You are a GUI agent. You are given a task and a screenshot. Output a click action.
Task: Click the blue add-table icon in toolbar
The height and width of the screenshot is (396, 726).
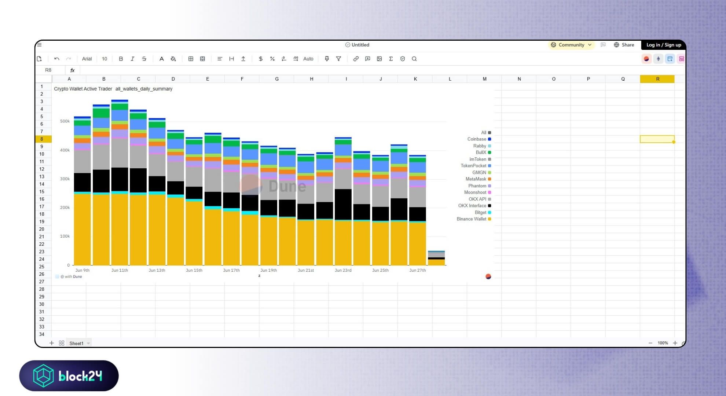(670, 59)
